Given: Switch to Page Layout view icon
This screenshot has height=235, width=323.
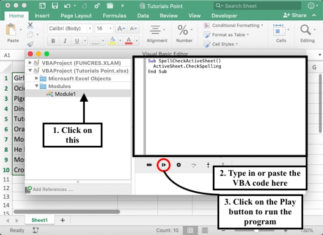Looking at the screenshot, I should click(205, 230).
